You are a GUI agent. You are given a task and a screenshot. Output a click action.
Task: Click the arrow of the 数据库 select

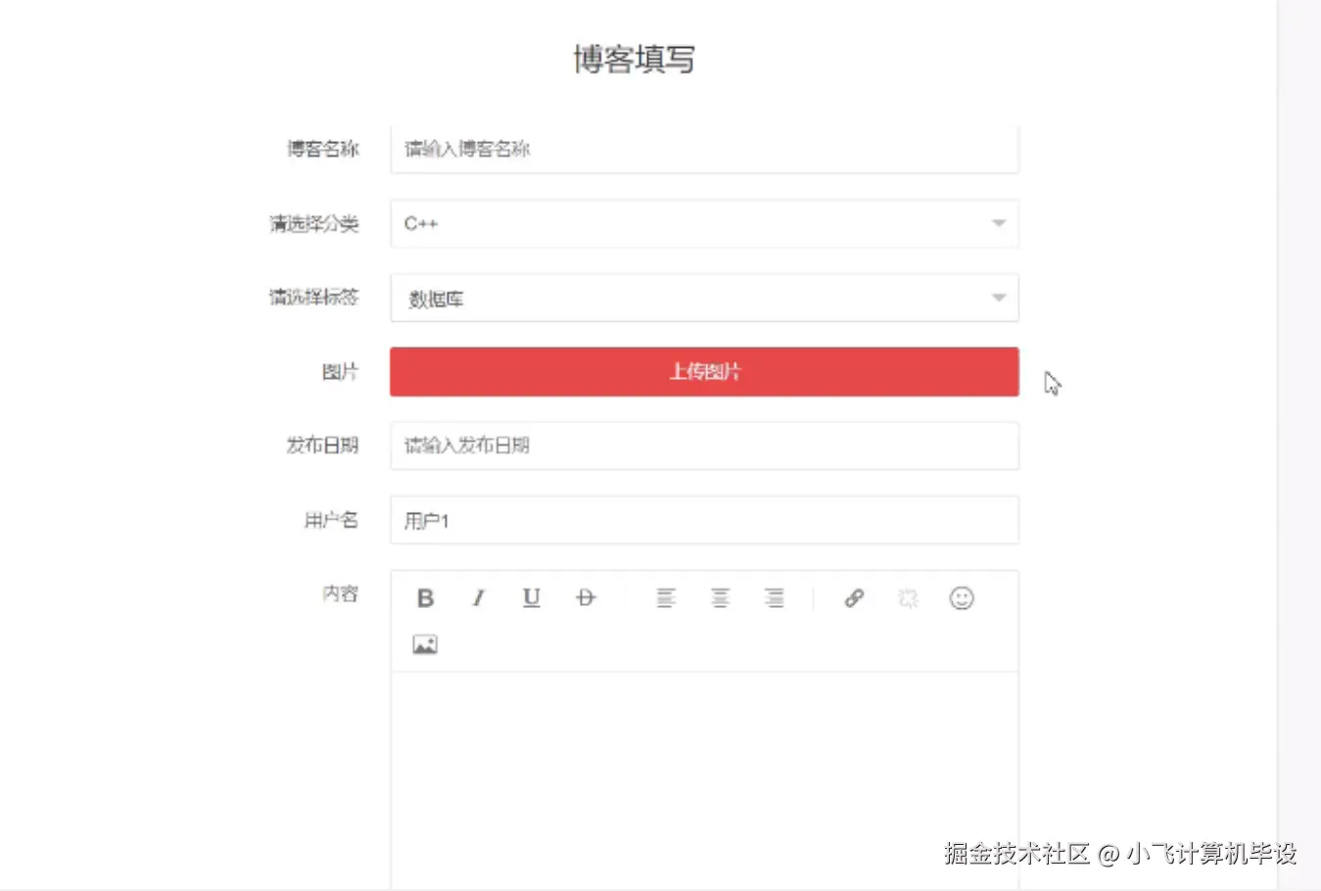[999, 298]
